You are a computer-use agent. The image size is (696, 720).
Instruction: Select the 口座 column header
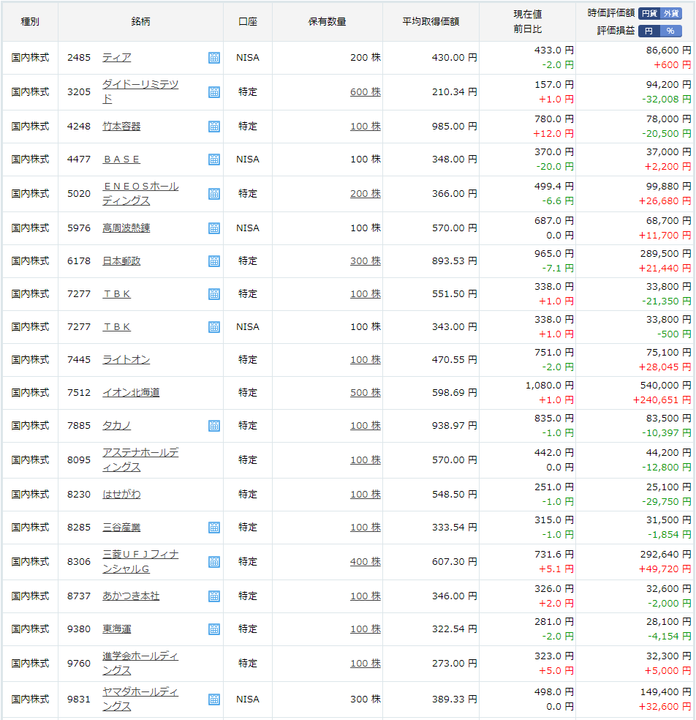click(248, 21)
